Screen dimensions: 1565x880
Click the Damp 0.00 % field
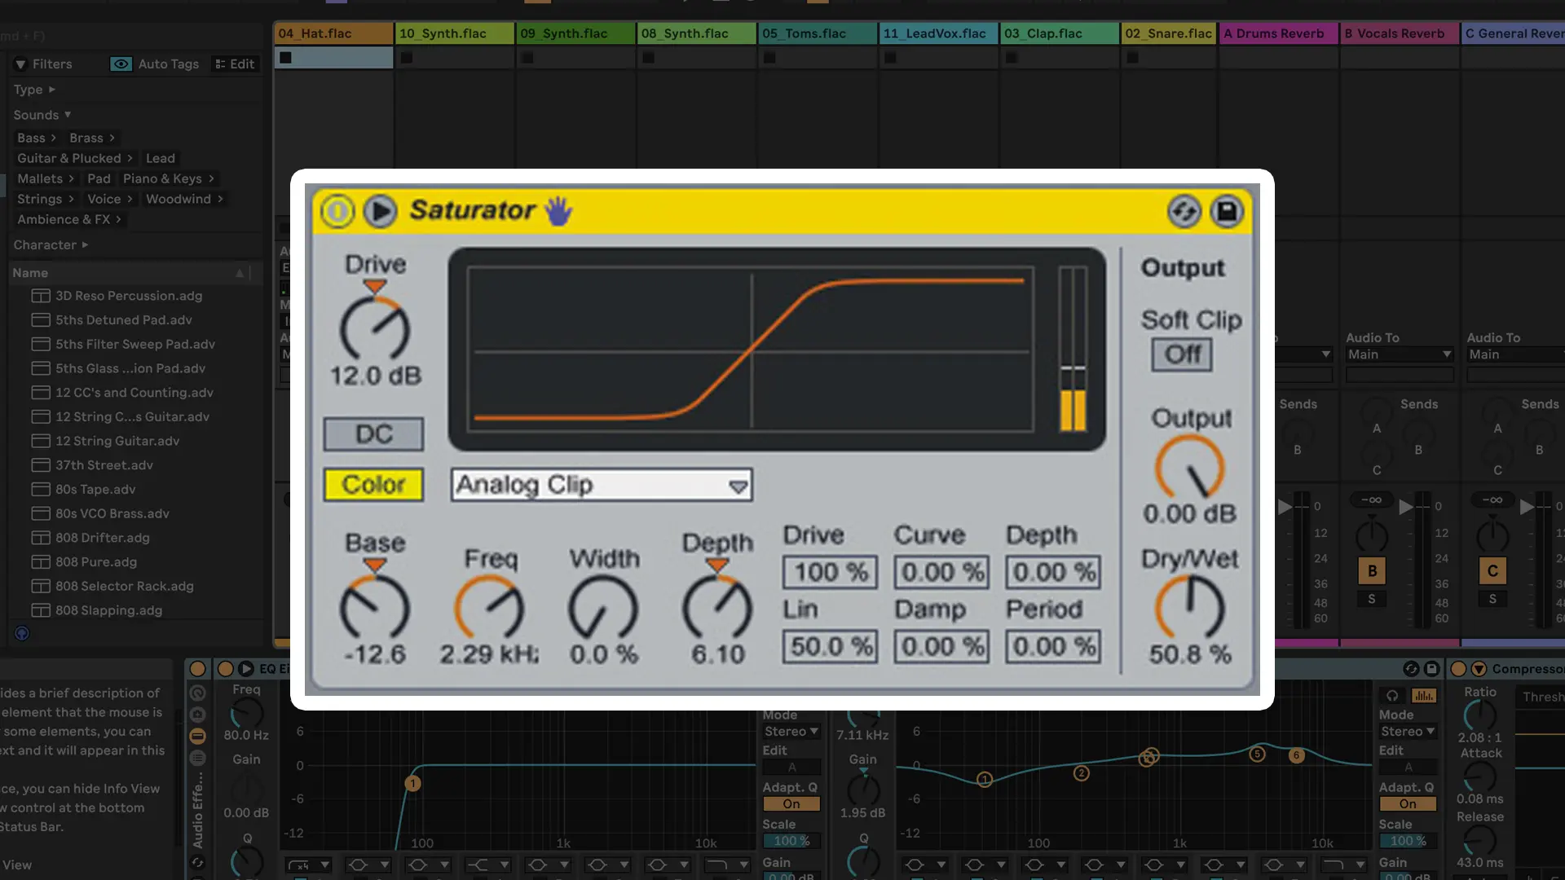[x=941, y=647]
